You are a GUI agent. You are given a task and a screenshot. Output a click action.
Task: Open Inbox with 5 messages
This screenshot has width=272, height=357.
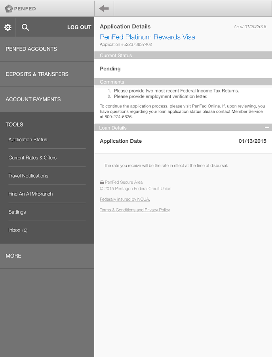coord(18,230)
